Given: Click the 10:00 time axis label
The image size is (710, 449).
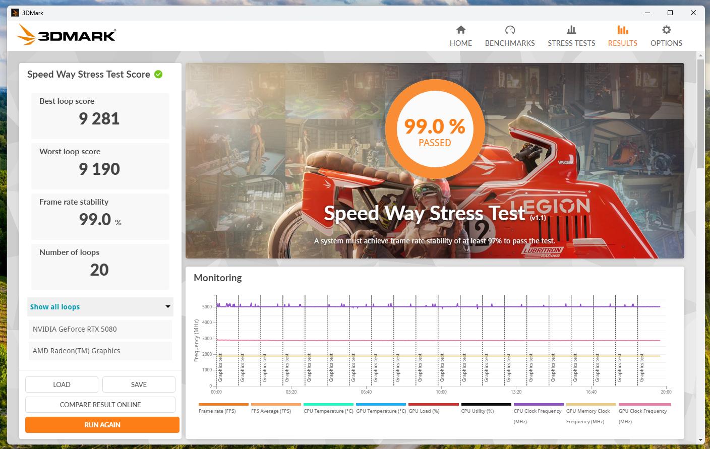Looking at the screenshot, I should 441,392.
